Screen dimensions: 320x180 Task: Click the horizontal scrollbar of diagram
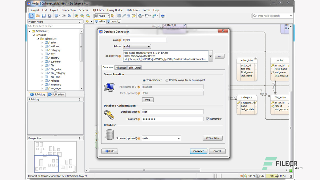[144, 170]
